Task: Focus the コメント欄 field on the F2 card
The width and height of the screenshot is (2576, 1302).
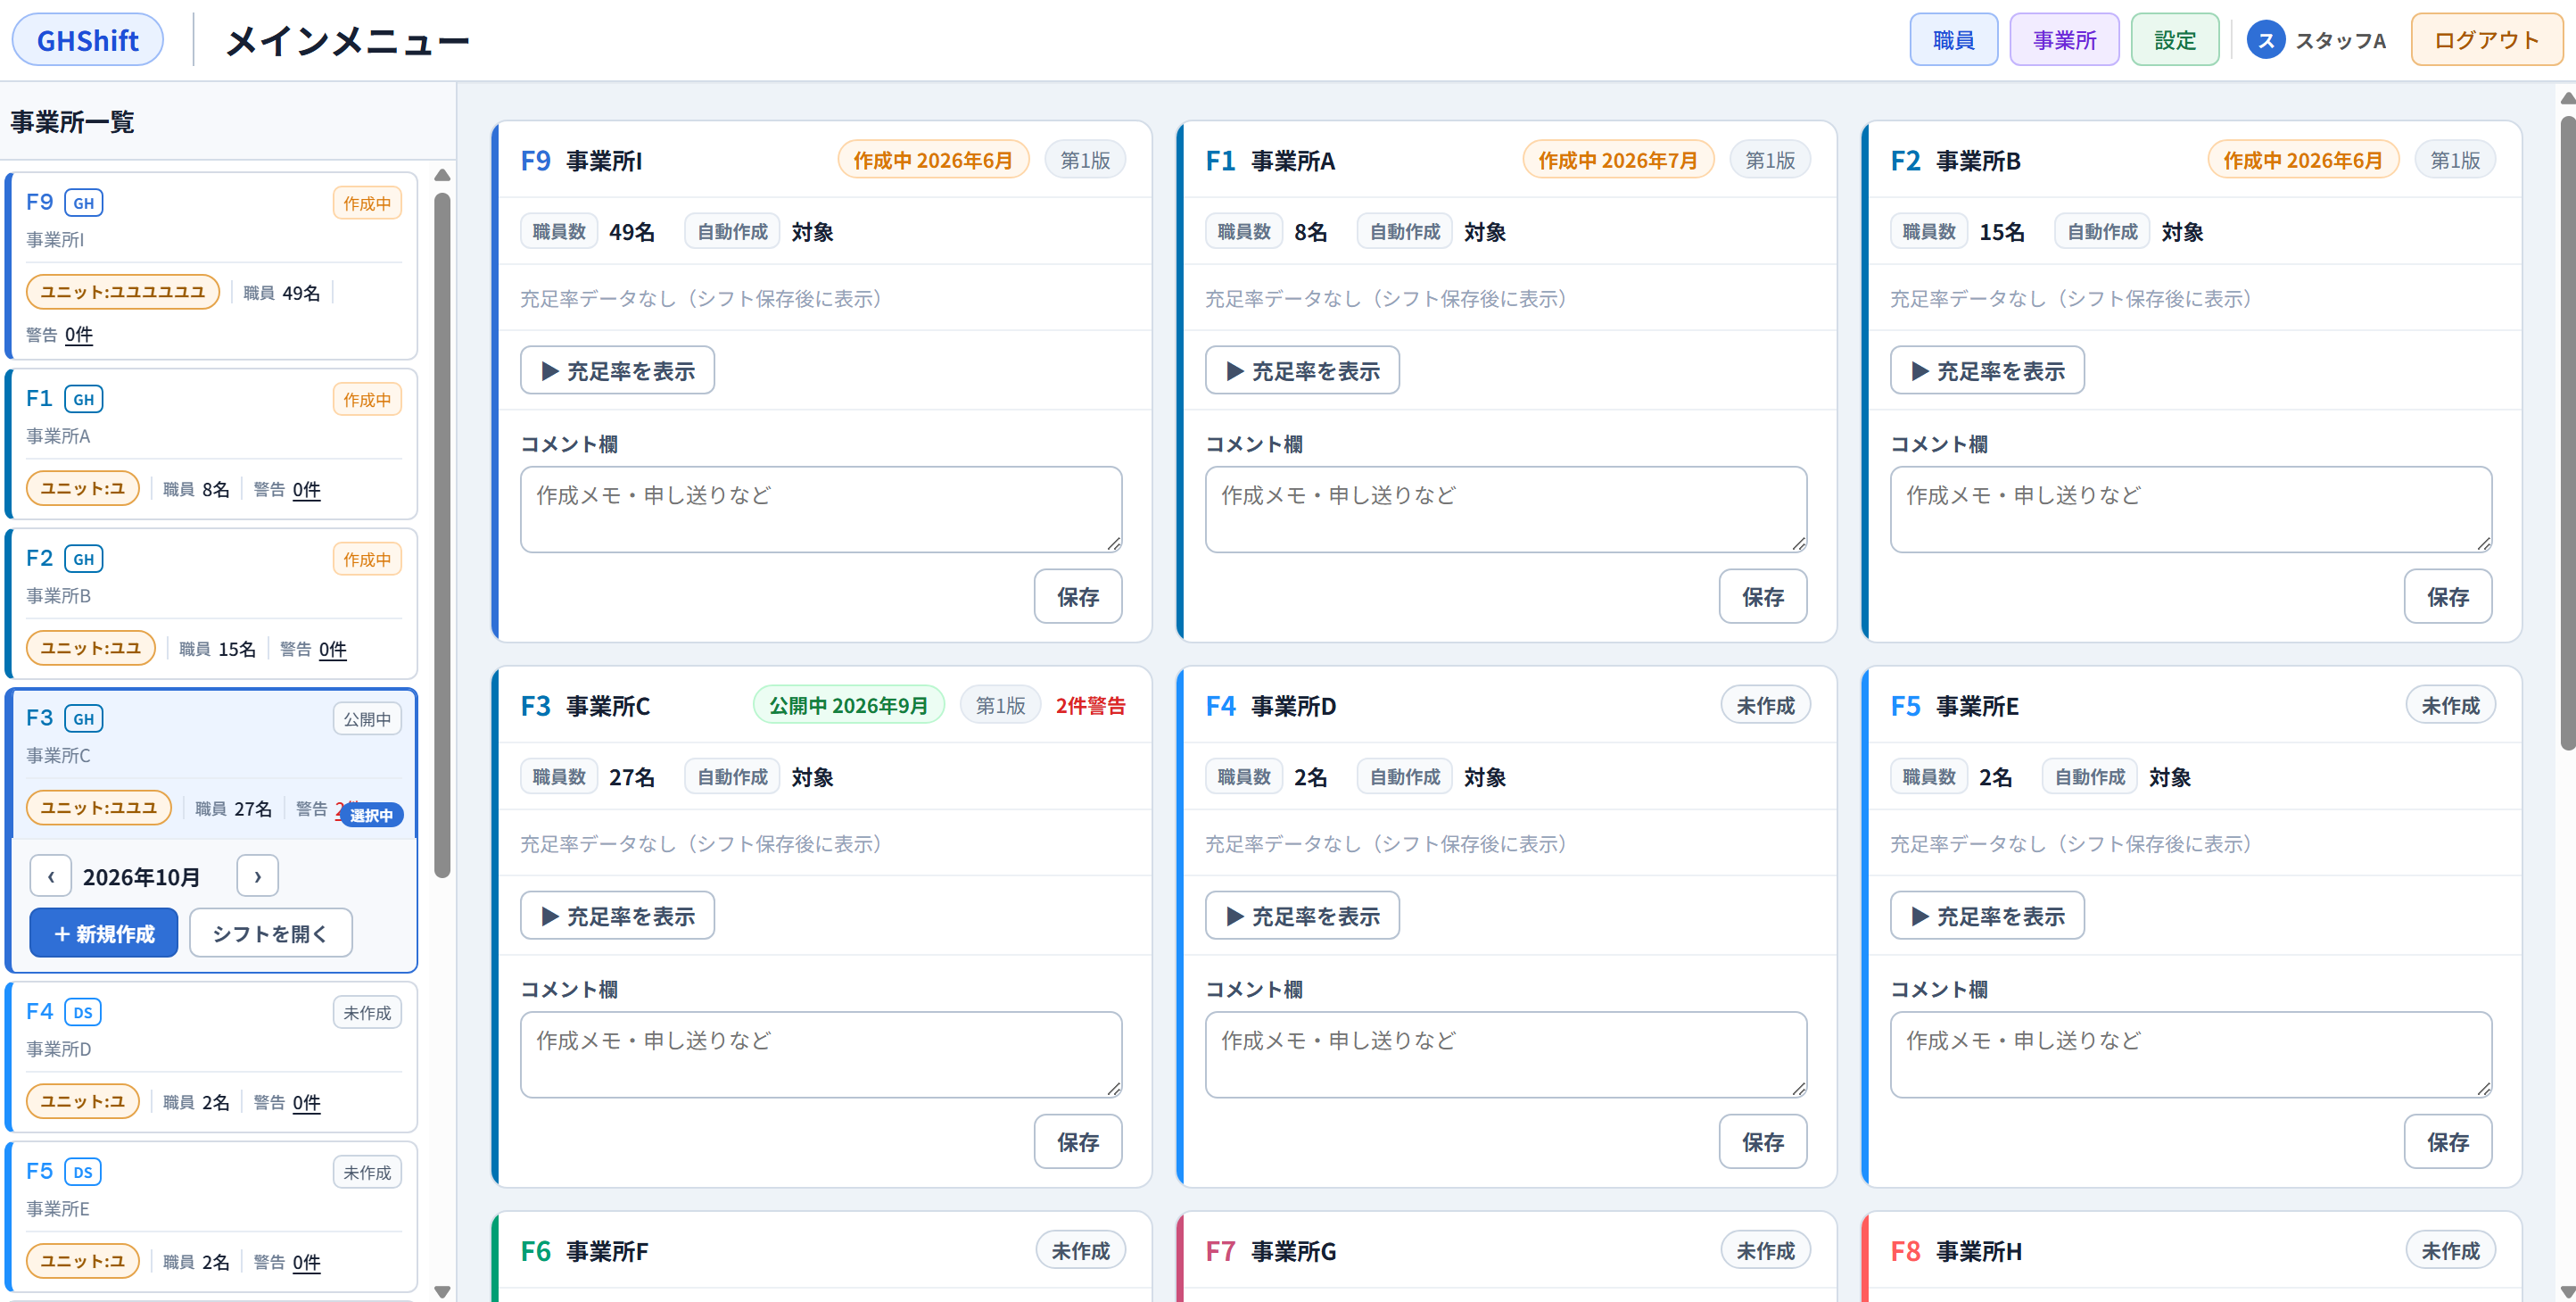Action: (x=2191, y=510)
